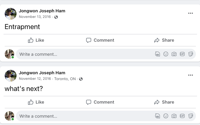Like the Entrapment post
200x125 pixels.
click(36, 40)
